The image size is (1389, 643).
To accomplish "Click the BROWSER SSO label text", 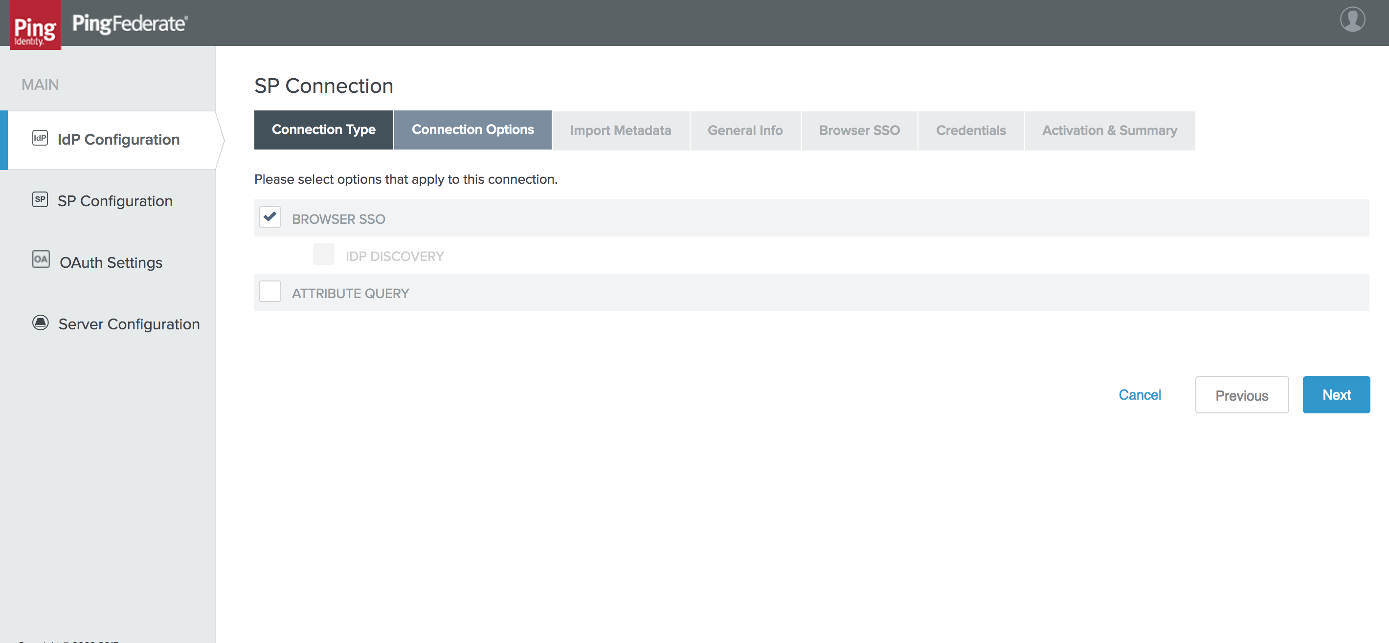I will point(338,219).
